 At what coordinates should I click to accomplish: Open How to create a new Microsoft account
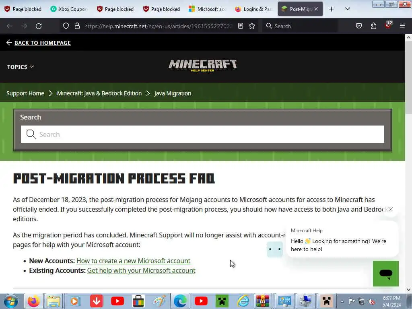click(133, 261)
